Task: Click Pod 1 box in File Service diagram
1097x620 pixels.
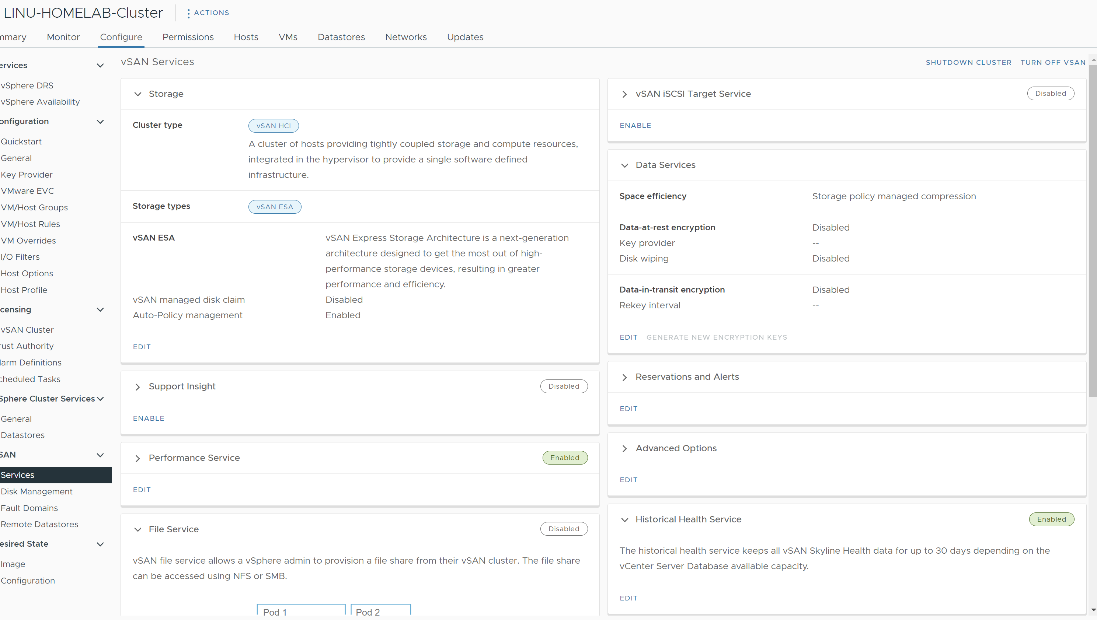Action: point(301,610)
